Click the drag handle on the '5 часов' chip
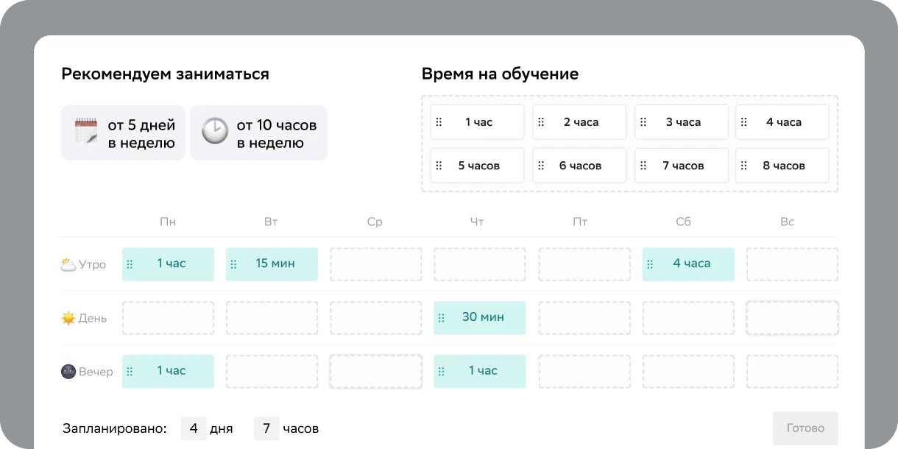The image size is (898, 449). [x=439, y=166]
